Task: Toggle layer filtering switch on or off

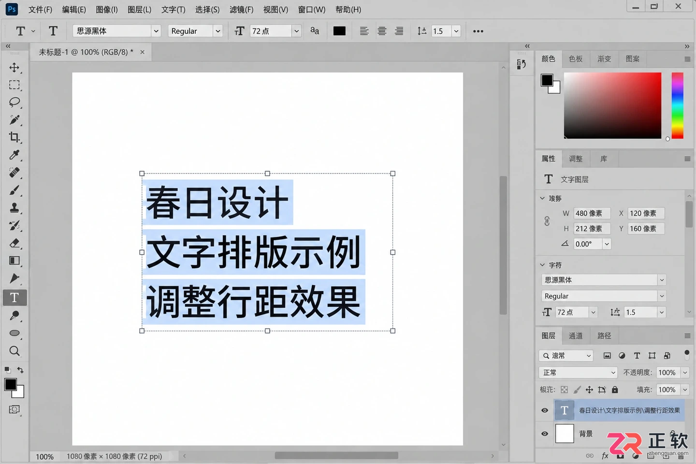Action: point(687,354)
